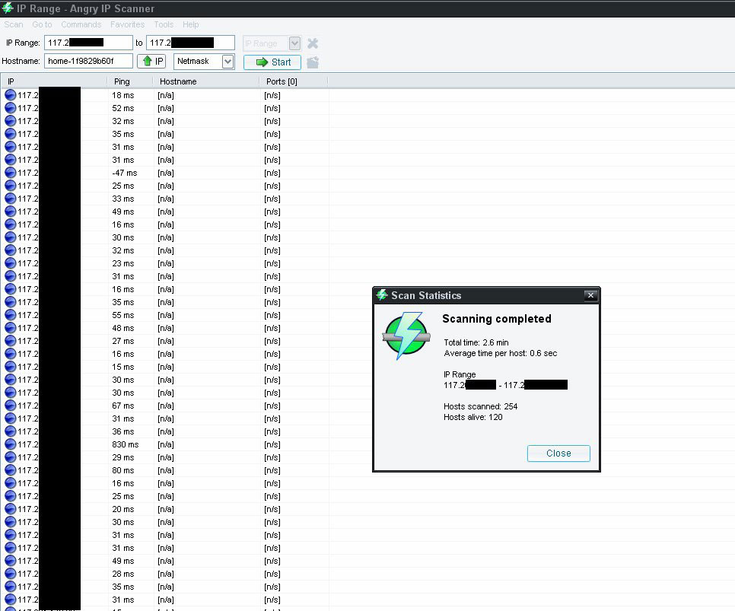Click the Angry IP Scanner title icon
Viewport: 735px width, 611px height.
8,8
